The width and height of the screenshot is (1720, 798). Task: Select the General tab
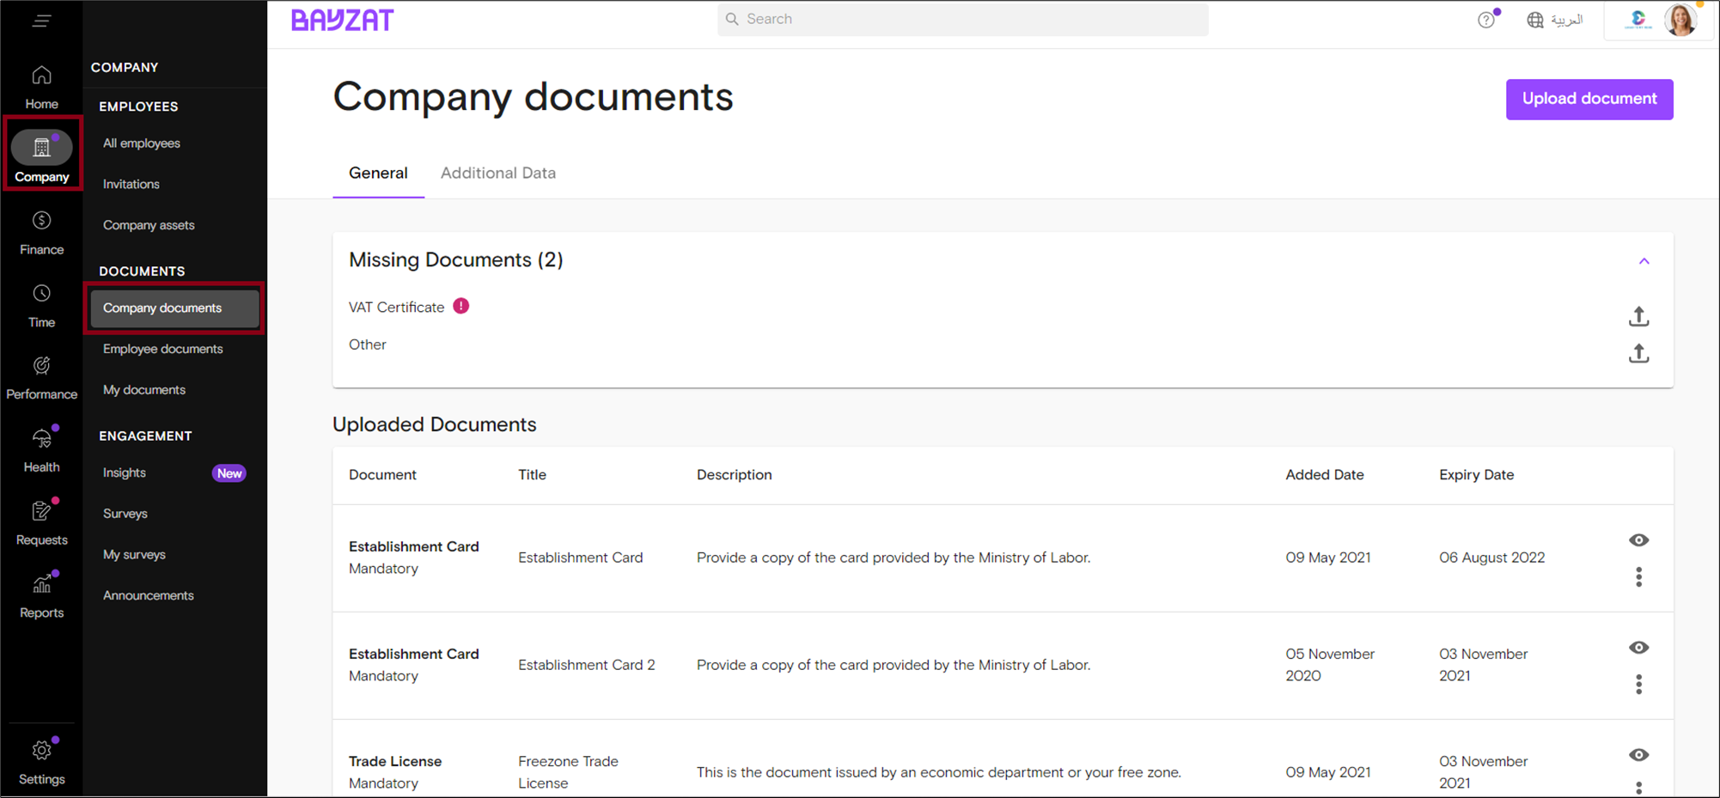(378, 173)
